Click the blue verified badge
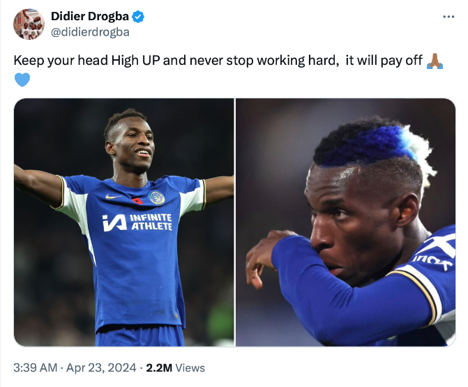468x387 pixels. tap(138, 17)
